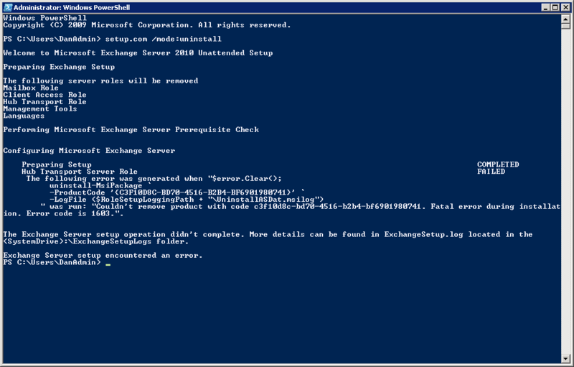The image size is (574, 367).
Task: Click the 'Mailbox Role' line
Action: (x=31, y=88)
